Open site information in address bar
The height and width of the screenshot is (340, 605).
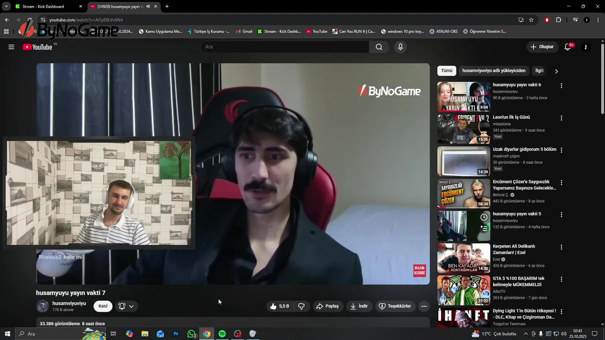43,20
